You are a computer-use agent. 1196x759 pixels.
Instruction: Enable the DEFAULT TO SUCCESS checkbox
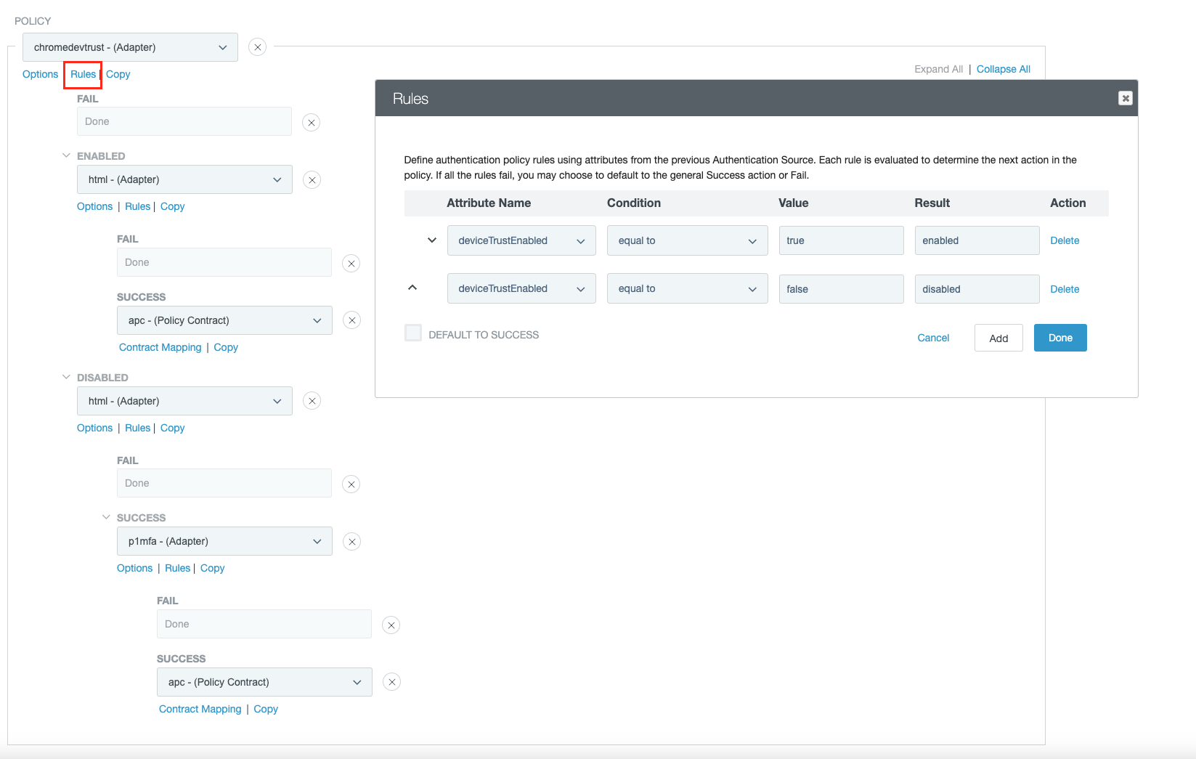pos(412,332)
